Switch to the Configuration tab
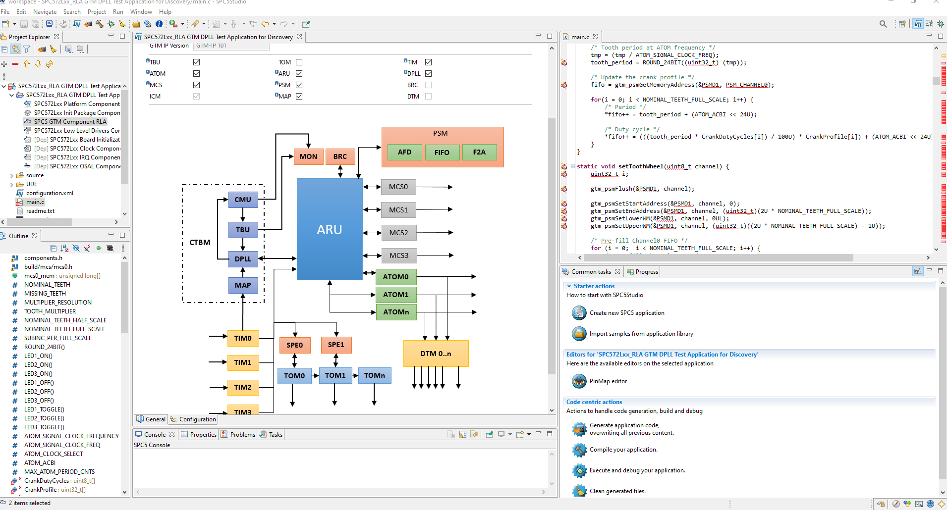 pos(197,419)
